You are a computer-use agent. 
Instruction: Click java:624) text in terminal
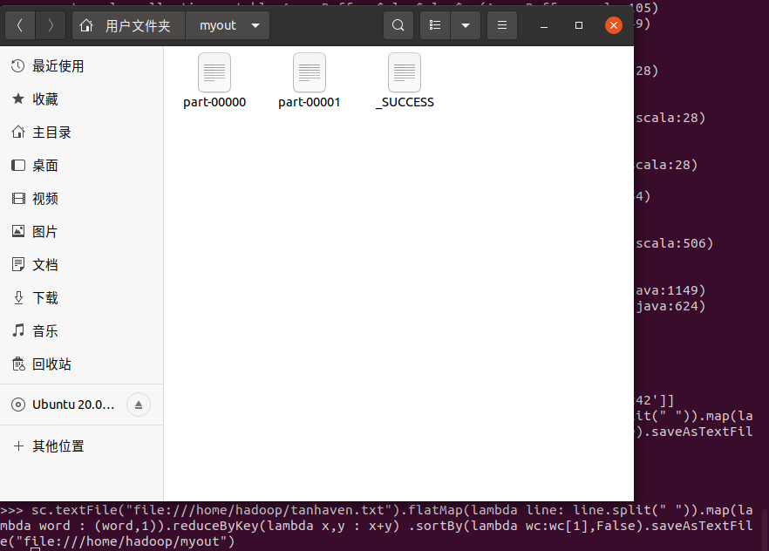click(670, 306)
